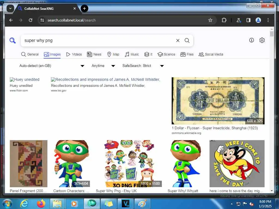Image resolution: width=279 pixels, height=209 pixels.
Task: Click the muted volume tray icon
Action: click(251, 204)
